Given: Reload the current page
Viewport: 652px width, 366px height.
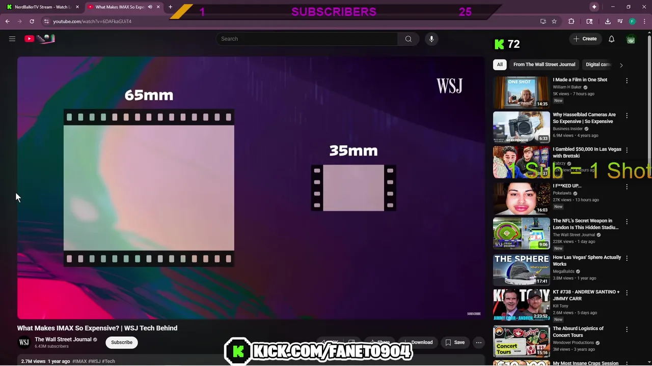Looking at the screenshot, I should [x=32, y=21].
